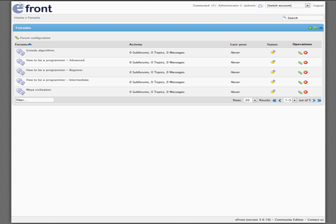336x224 pixels.
Task: Sort by the Forums column header
Action: (22, 44)
